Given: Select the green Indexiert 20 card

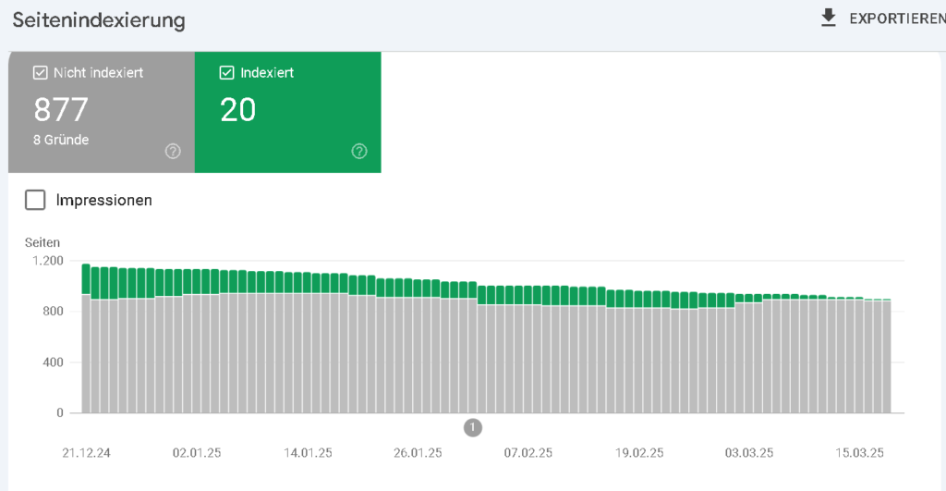Looking at the screenshot, I should [288, 112].
